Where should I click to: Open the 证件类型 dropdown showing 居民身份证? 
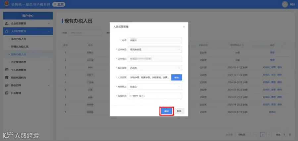pyautogui.click(x=155, y=50)
